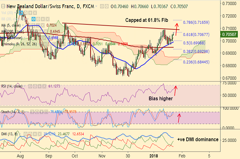Toggle visibility of the Vol (20) indicator
The height and width of the screenshot is (159, 240).
click(x=21, y=13)
